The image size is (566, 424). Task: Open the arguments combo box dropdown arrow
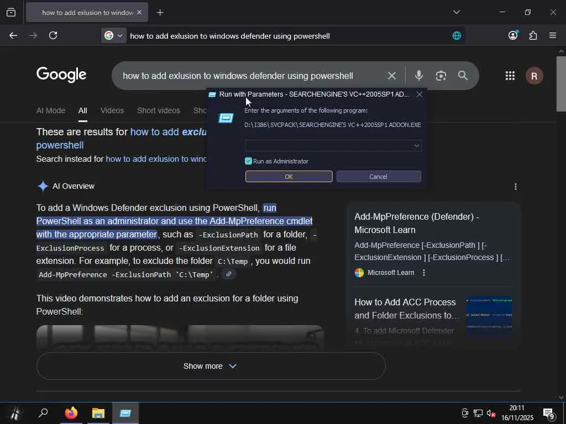pyautogui.click(x=417, y=145)
